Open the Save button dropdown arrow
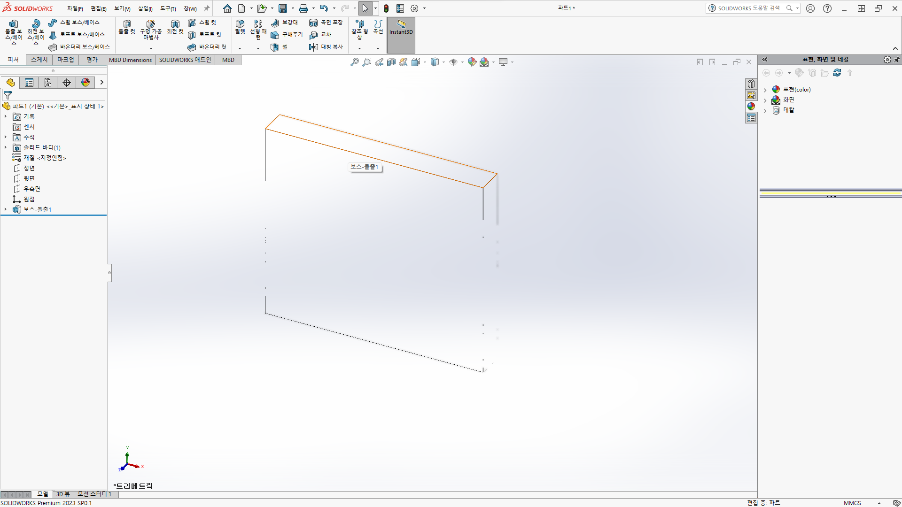Viewport: 902px width, 507px height. coord(292,8)
